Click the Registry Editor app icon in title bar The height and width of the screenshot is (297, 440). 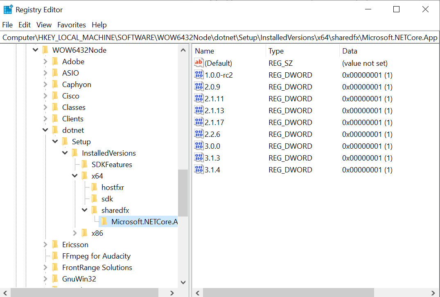8,9
